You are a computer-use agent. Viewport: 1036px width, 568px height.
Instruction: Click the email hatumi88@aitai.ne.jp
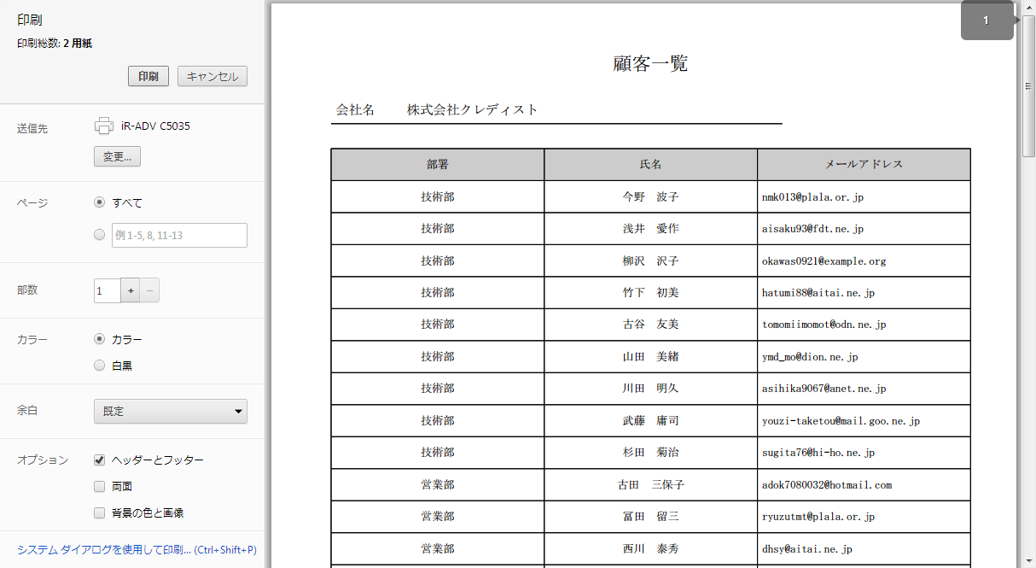[818, 293]
